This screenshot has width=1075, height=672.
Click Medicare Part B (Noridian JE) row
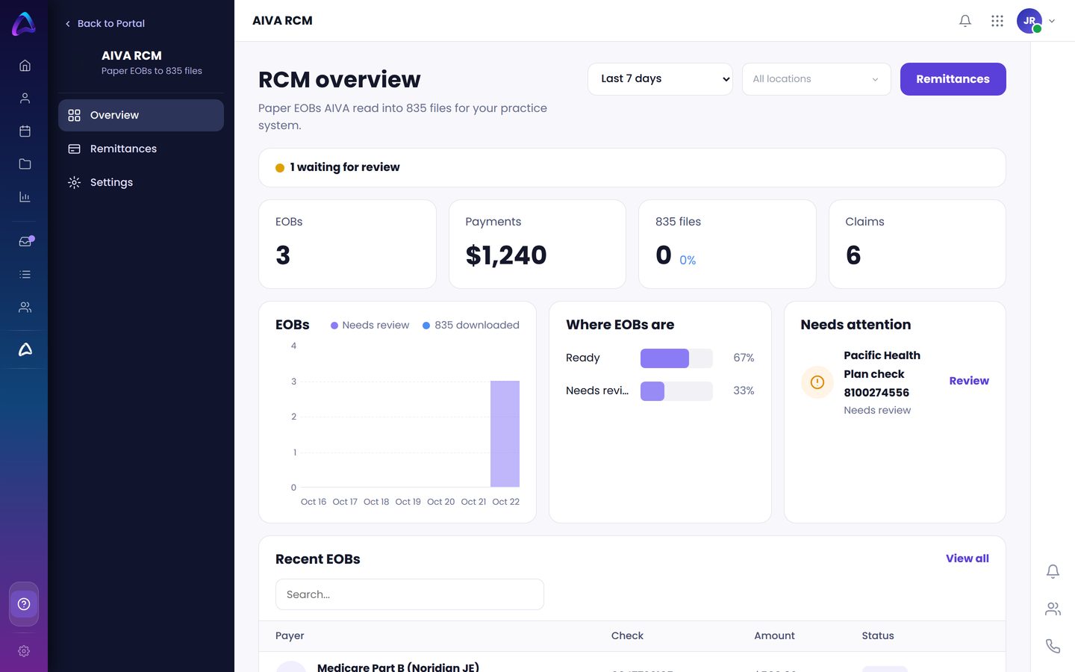pos(632,664)
